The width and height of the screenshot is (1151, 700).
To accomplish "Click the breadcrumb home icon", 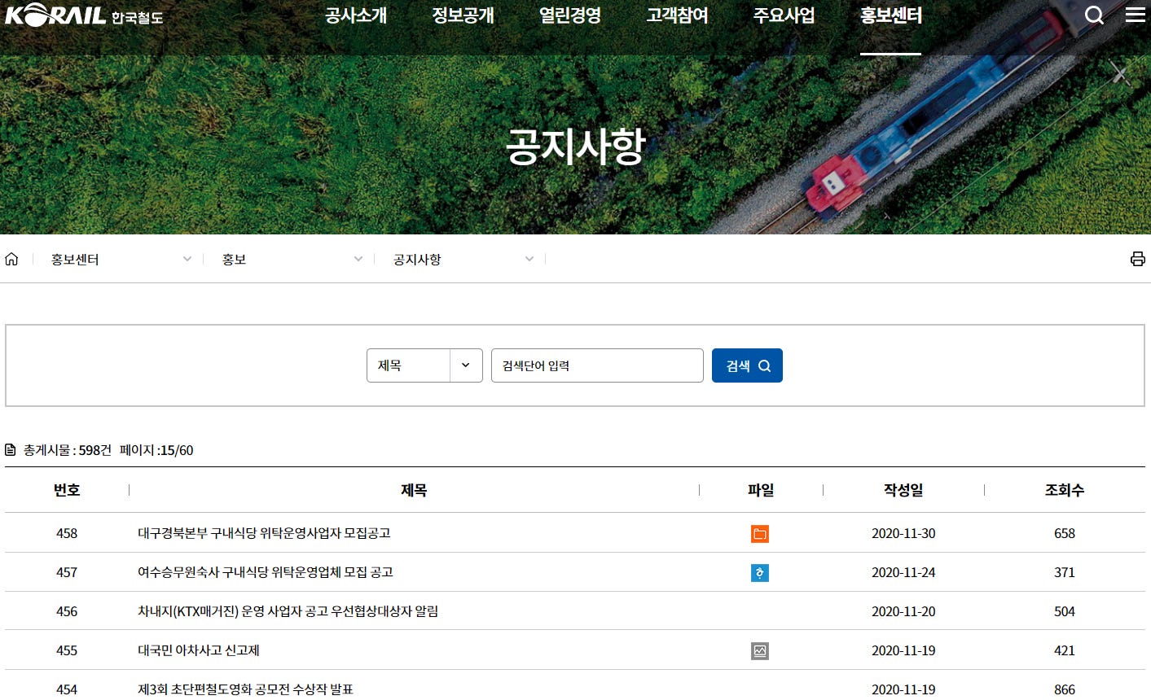I will [11, 259].
